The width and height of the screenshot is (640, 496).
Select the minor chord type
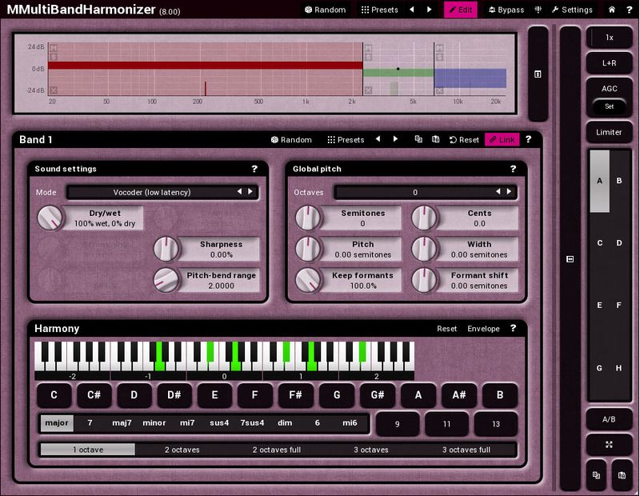coord(154,423)
